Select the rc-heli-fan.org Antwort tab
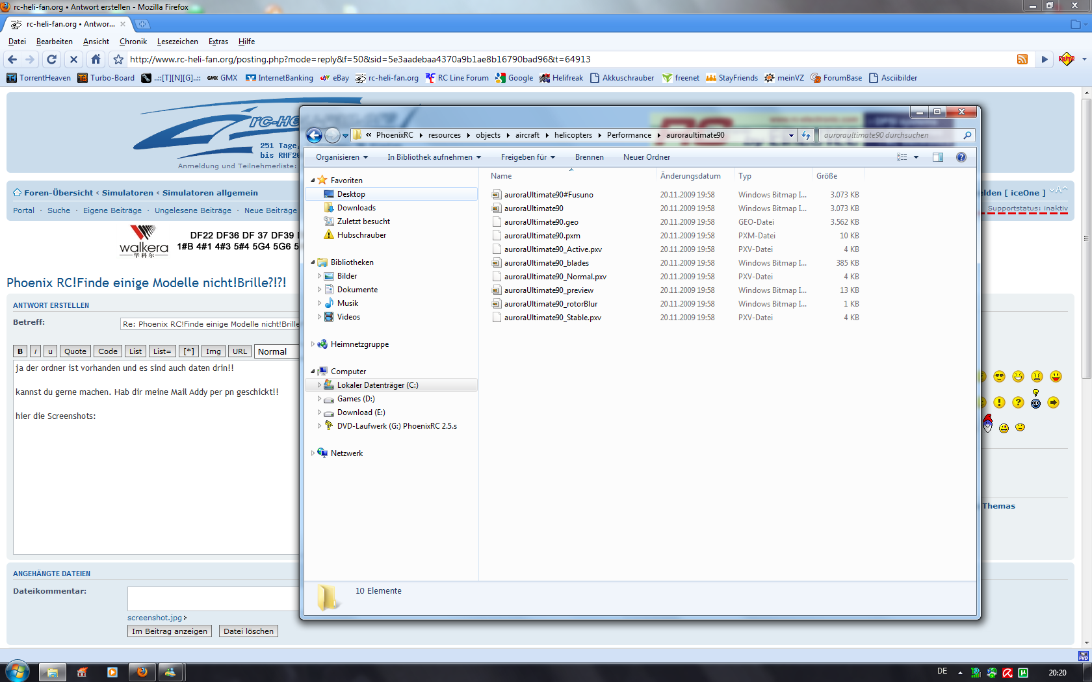The image size is (1092, 682). coord(68,24)
